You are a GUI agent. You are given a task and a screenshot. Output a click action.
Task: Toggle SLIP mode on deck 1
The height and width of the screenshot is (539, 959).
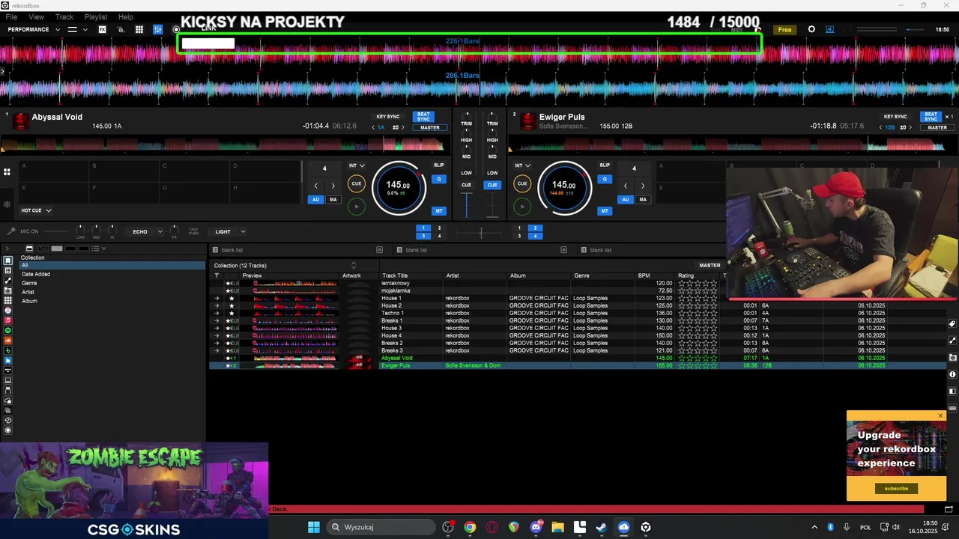point(439,165)
